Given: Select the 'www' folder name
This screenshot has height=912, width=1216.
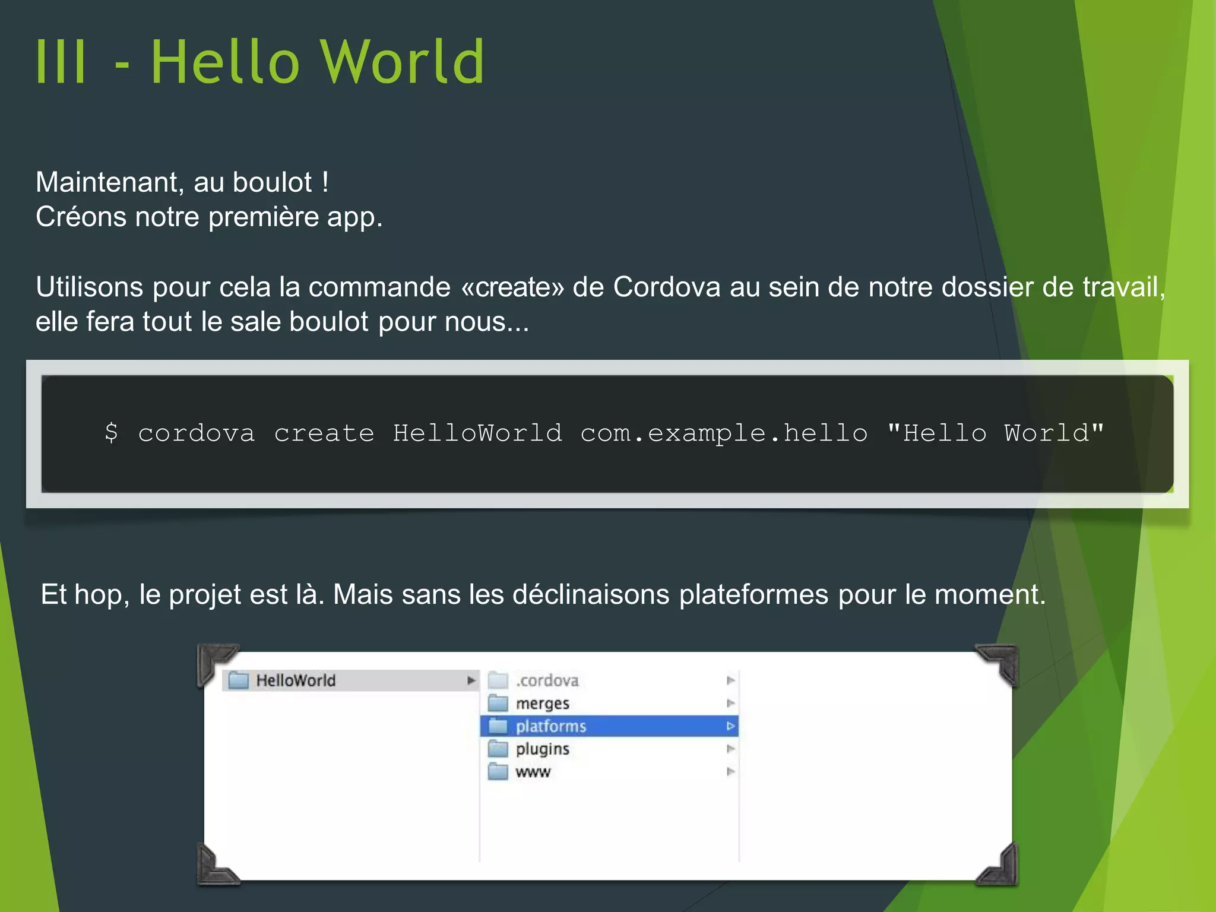Looking at the screenshot, I should tap(533, 772).
